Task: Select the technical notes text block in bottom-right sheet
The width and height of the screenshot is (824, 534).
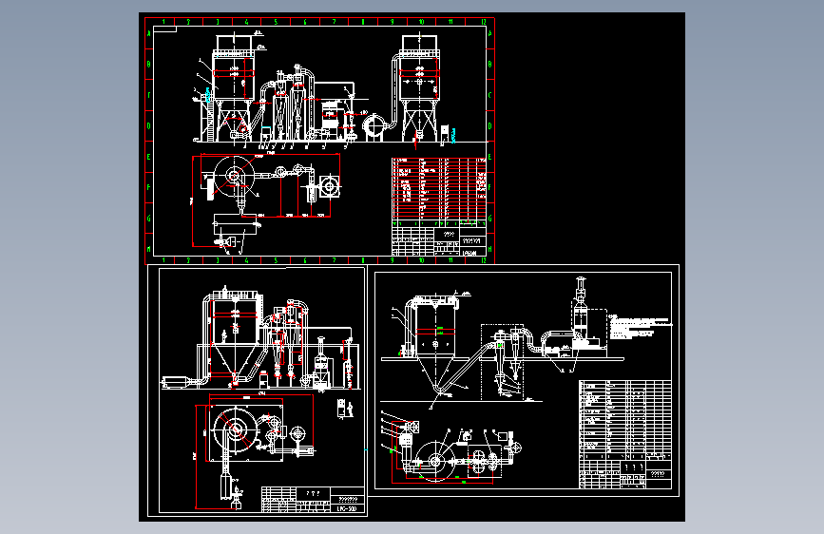Action: (x=640, y=328)
